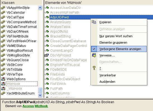Click the references icon beside Verweise

tap(94, 55)
